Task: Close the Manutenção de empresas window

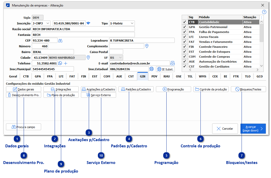Action: point(262,5)
